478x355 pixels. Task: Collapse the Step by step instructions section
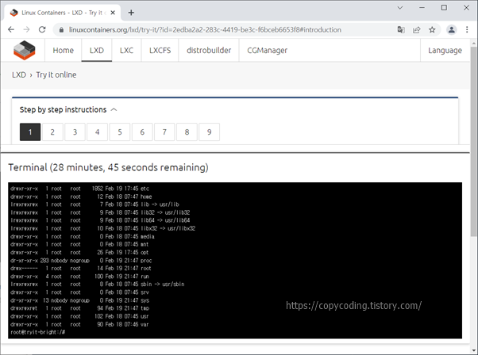[114, 109]
